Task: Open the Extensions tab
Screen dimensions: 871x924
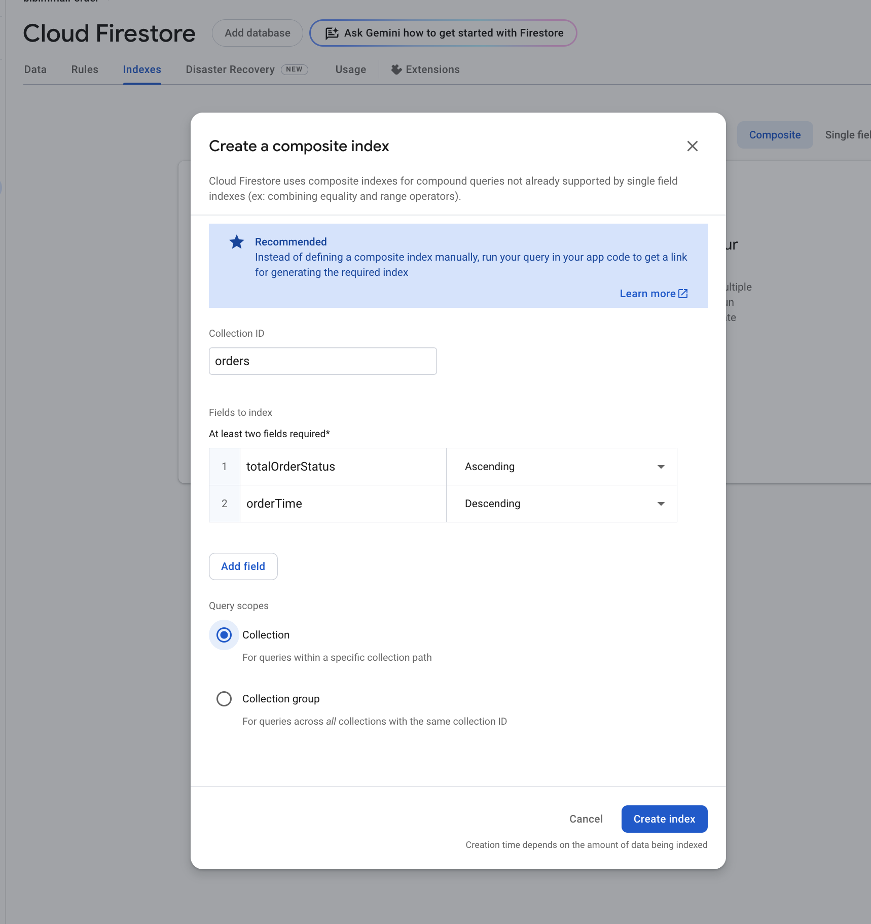Action: point(425,69)
